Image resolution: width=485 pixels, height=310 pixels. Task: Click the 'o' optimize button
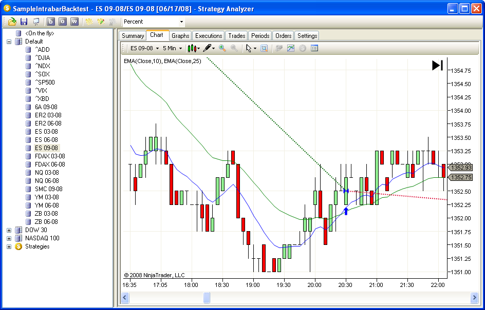click(63, 22)
